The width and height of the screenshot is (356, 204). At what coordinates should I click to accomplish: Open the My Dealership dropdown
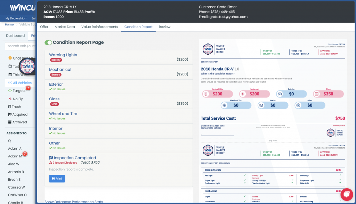pos(16,18)
